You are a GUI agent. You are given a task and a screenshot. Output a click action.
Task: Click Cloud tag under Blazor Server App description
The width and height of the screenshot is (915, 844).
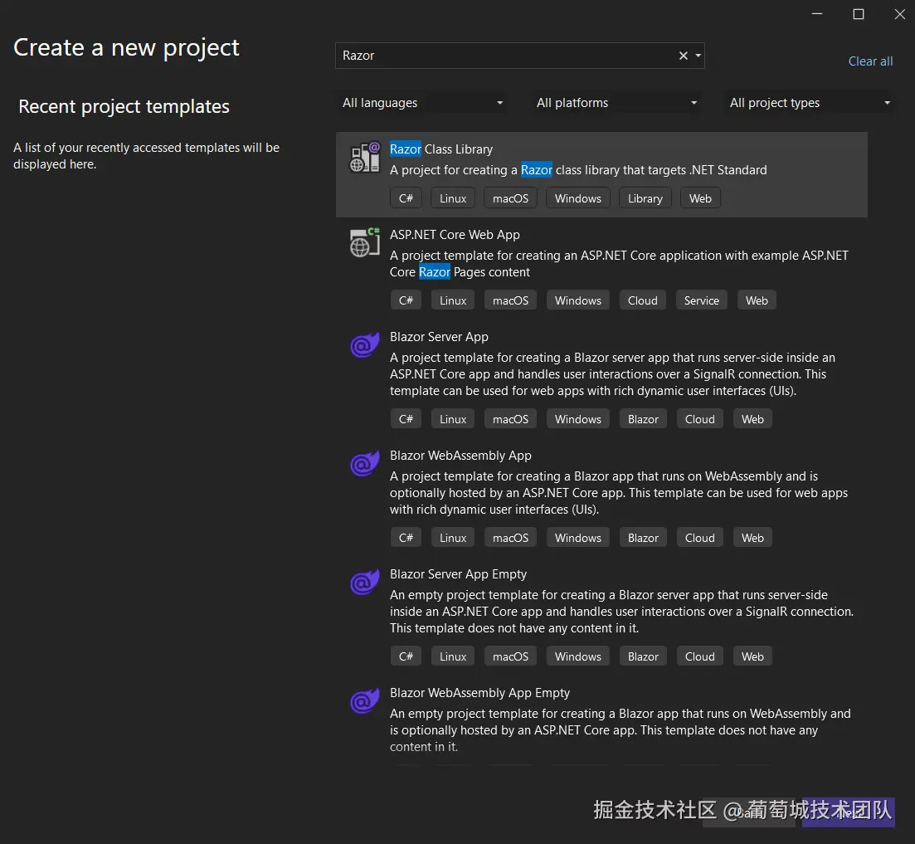[699, 419]
